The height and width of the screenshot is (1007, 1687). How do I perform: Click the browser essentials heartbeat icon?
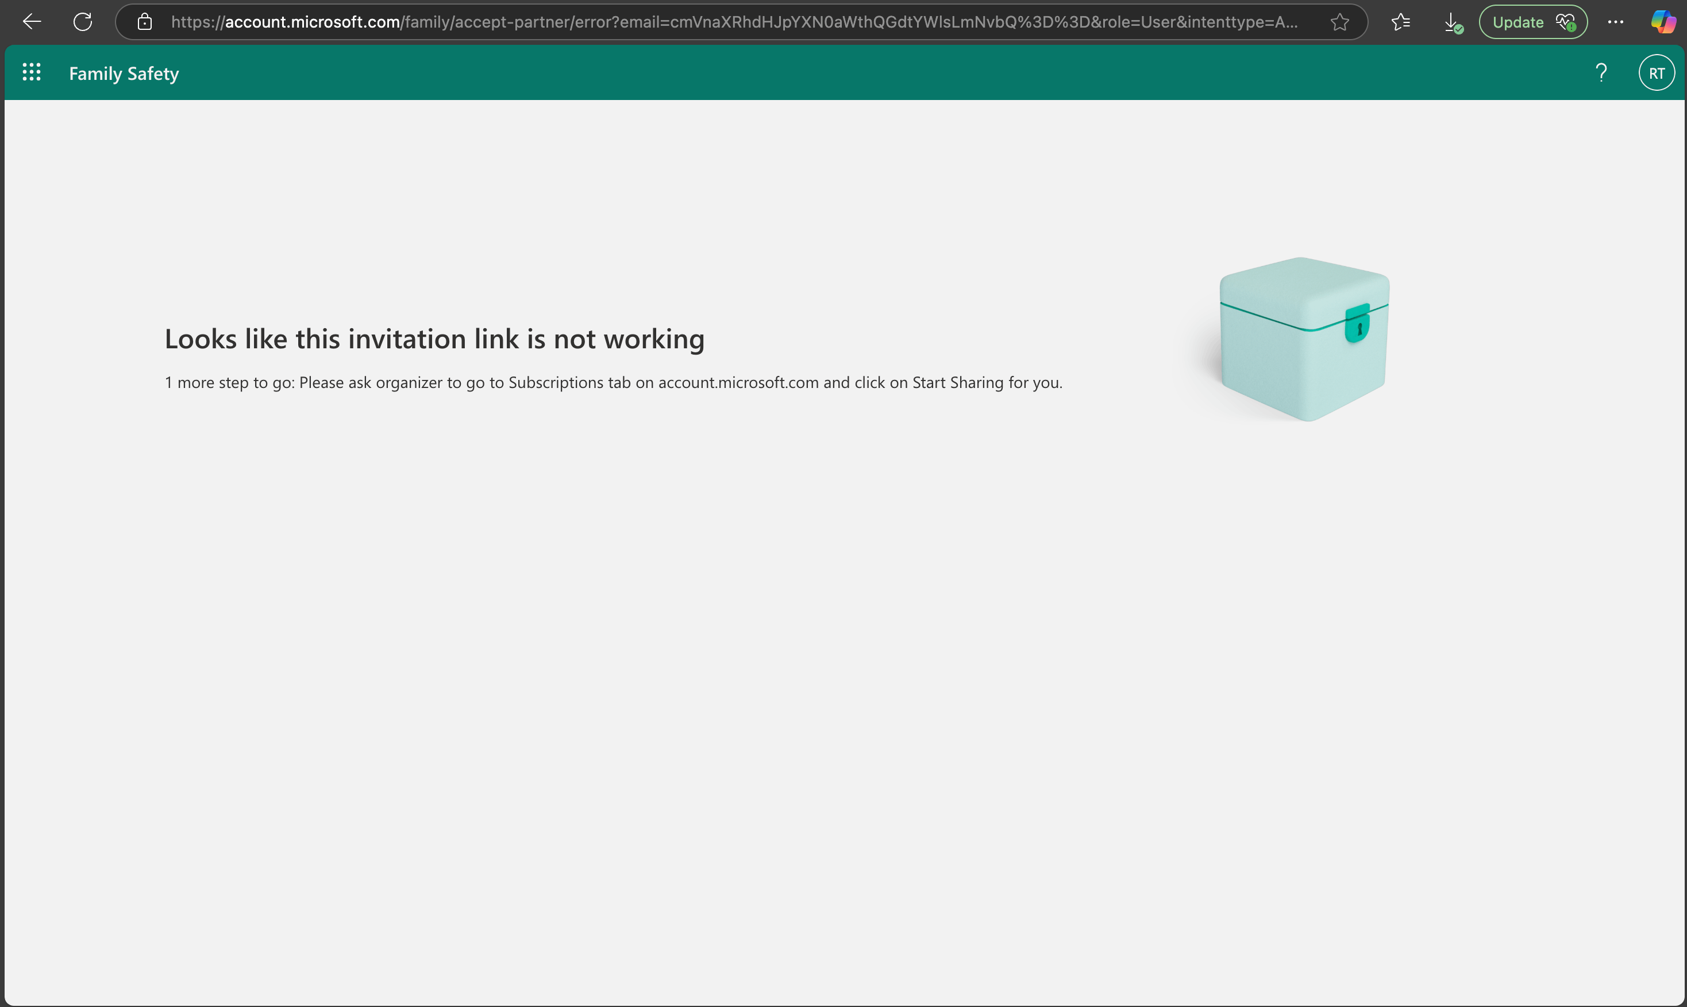tap(1566, 22)
